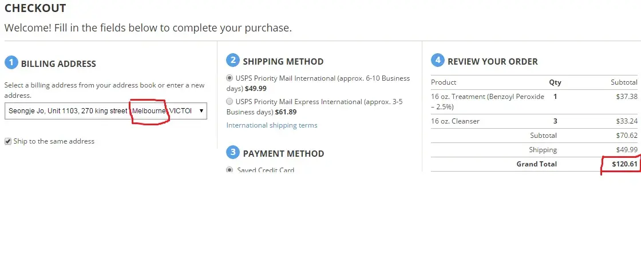
Task: Click the Checkout page title
Action: coord(35,9)
